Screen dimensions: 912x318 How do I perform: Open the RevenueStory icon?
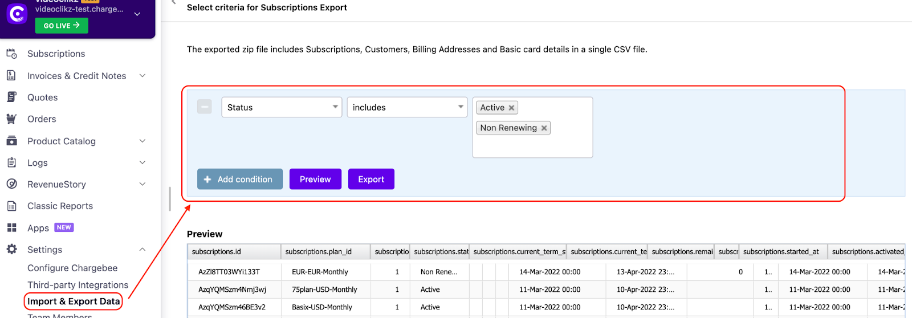[11, 184]
